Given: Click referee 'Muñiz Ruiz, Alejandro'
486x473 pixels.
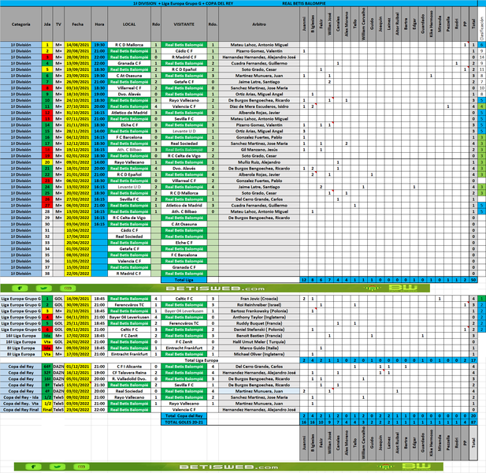Looking at the screenshot, I should (259, 162).
